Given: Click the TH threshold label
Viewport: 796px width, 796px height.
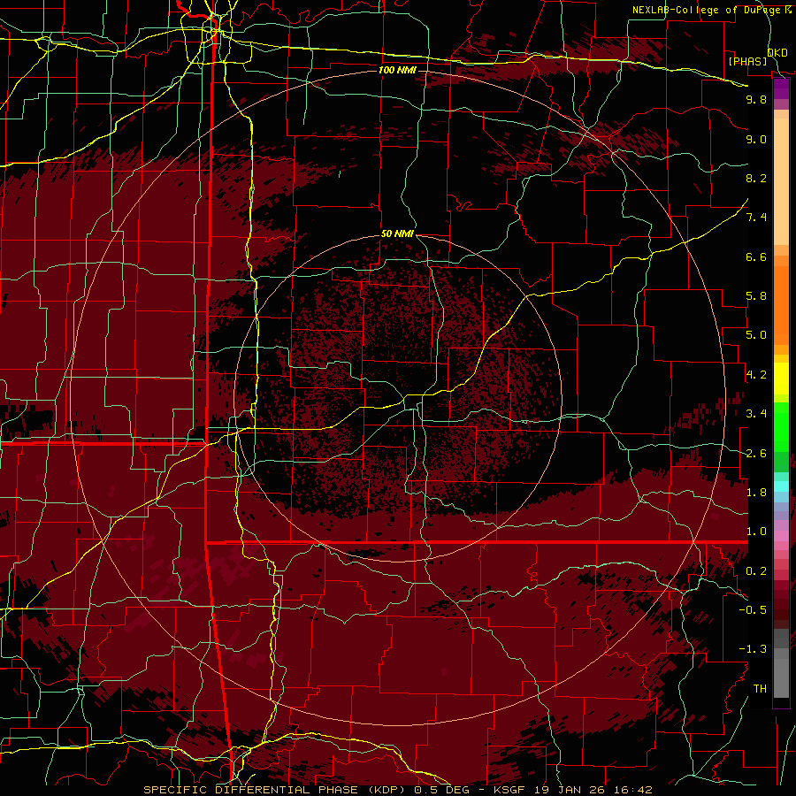Looking at the screenshot, I should click(760, 689).
